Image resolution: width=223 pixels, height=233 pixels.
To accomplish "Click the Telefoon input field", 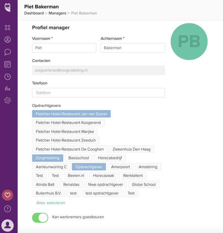I will (98, 93).
